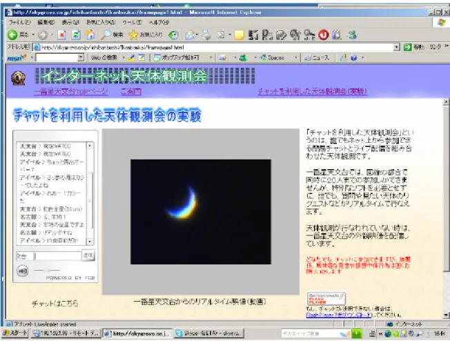Expand the address bar dropdown arrow
This screenshot has width=450, height=341.
click(396, 47)
